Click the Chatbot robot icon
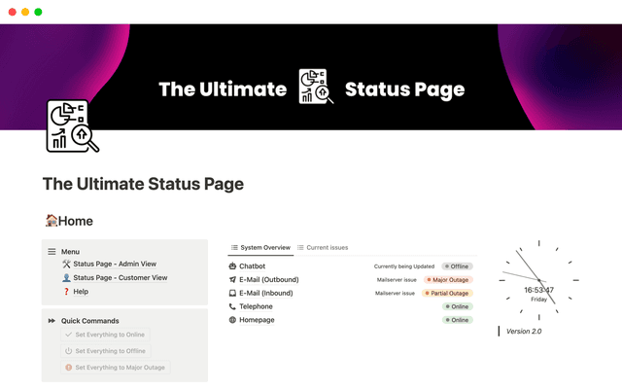Viewport: 622px width, 389px height. [232, 265]
